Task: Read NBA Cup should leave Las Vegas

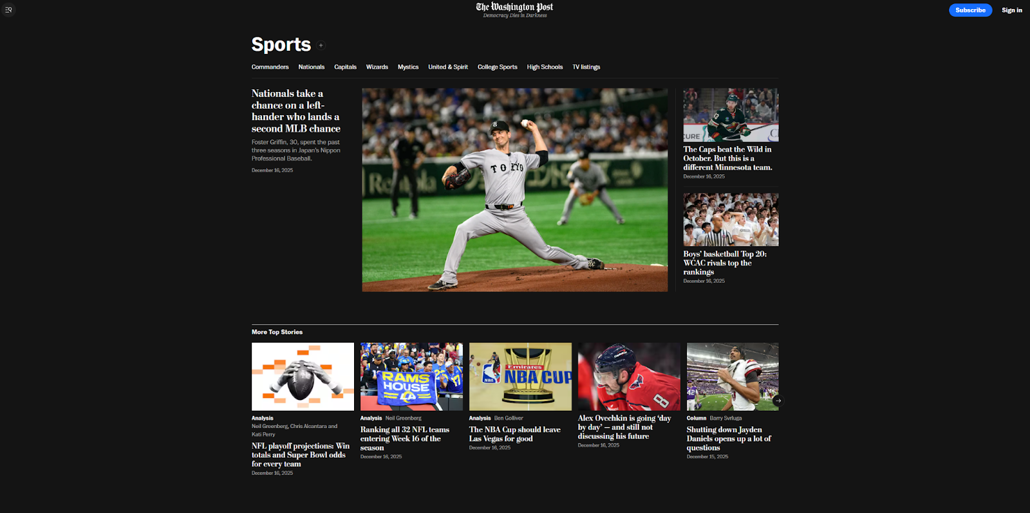Action: [x=515, y=434]
